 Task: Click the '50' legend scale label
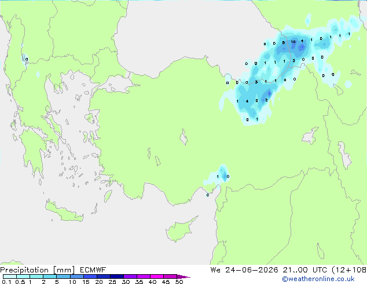coord(179,282)
